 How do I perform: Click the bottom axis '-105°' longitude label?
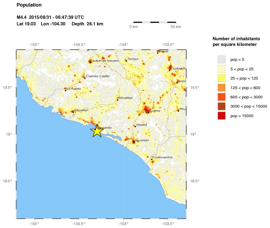[34, 224]
